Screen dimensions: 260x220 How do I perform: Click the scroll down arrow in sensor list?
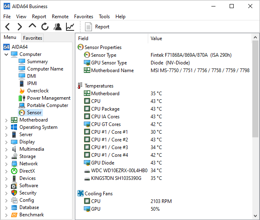tap(256, 216)
